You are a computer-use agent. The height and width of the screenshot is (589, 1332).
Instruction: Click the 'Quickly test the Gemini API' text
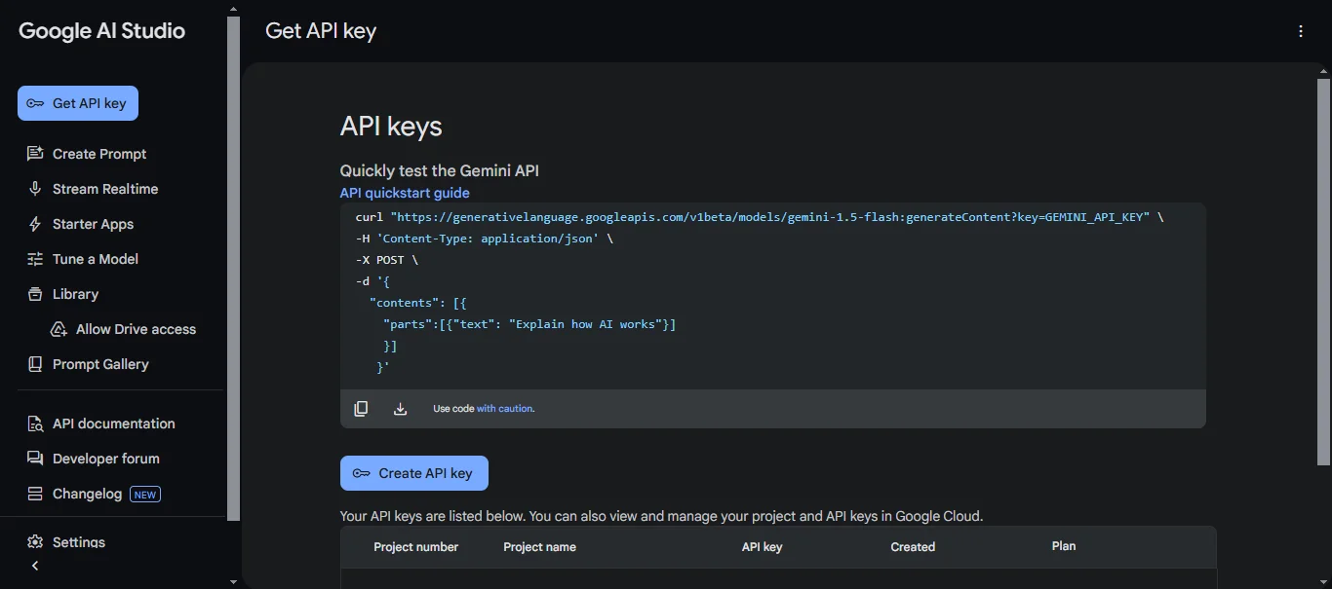(440, 170)
